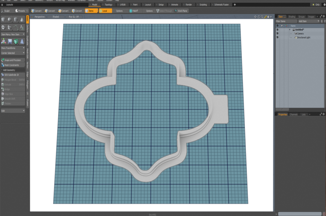Hide the Directional Light item
326x216 pixels.
pos(277,37)
